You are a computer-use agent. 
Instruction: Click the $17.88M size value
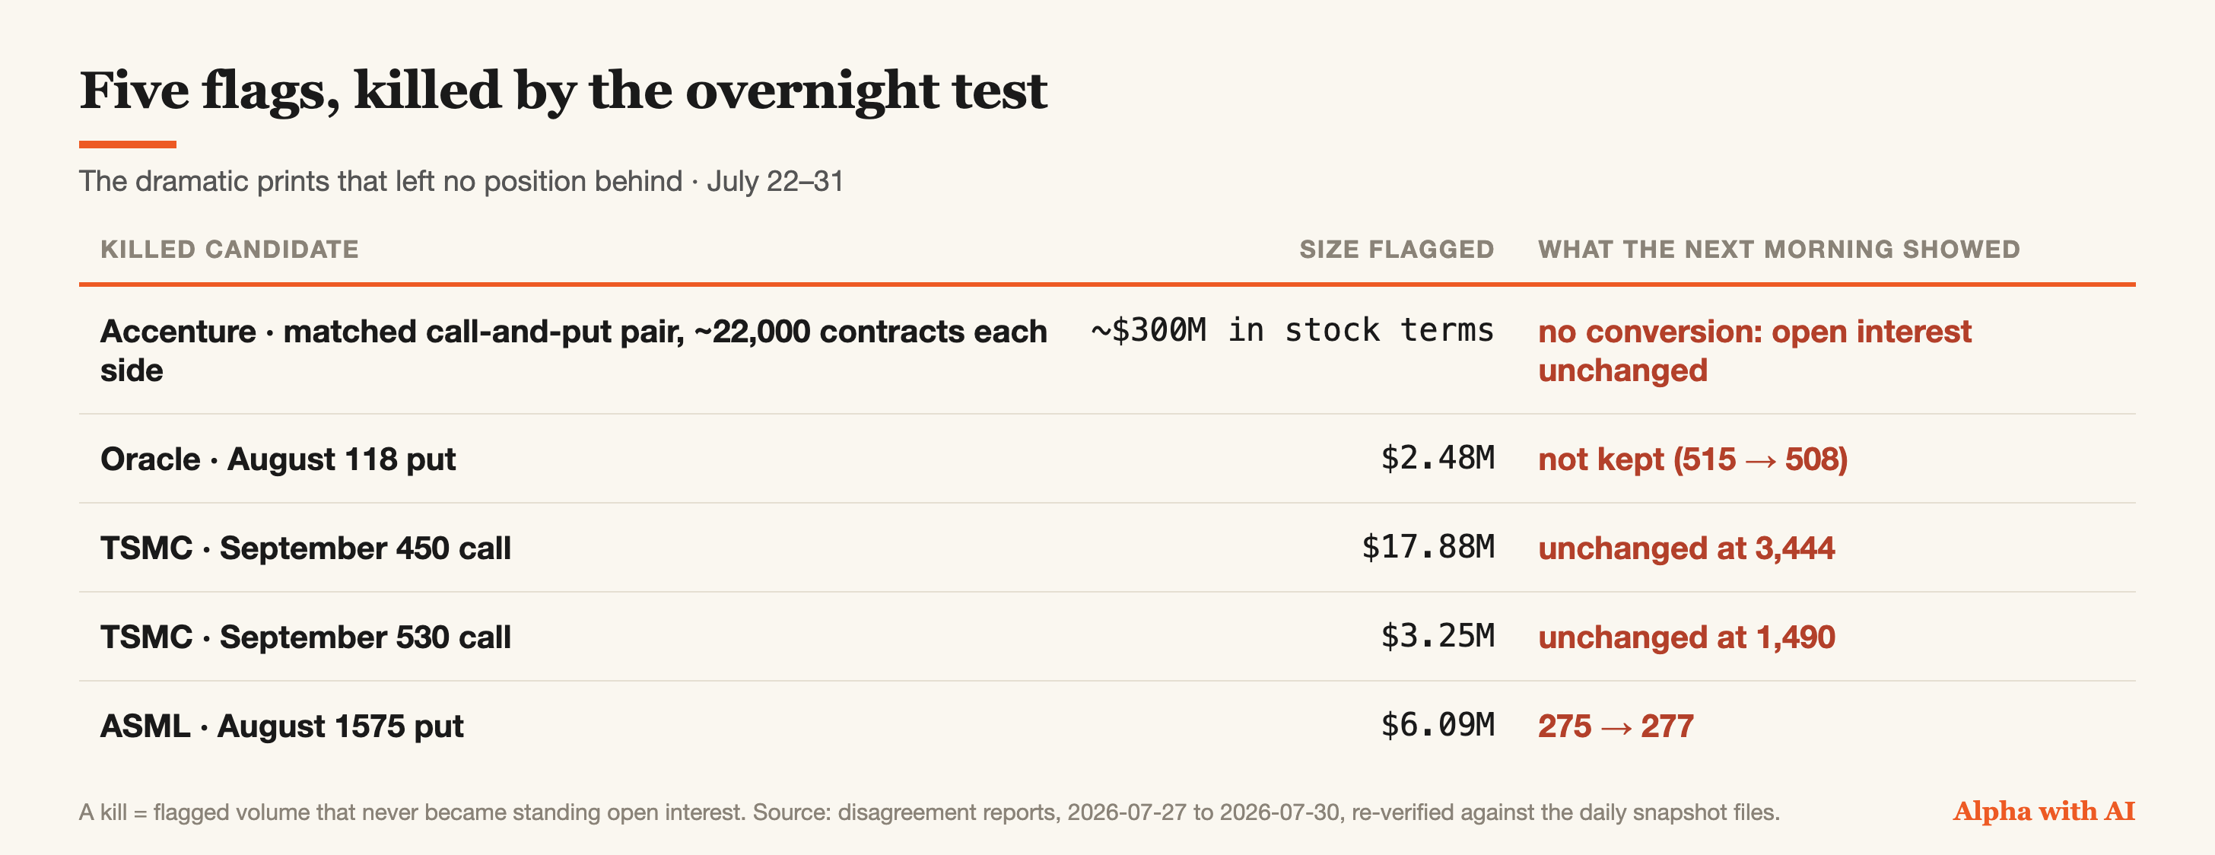tap(1428, 547)
